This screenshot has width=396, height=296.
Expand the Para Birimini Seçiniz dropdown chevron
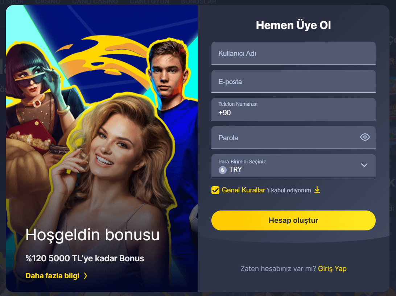coord(364,165)
